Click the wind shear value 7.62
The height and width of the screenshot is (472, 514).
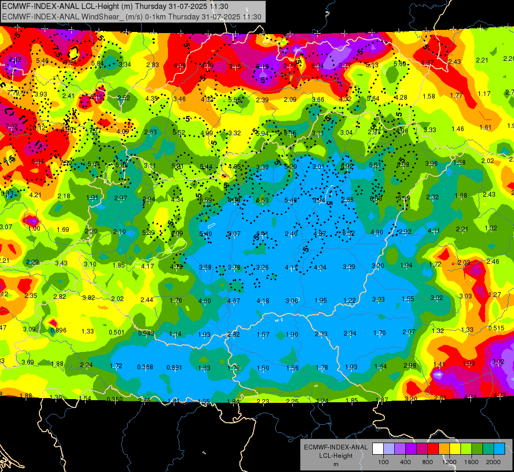click(12, 126)
